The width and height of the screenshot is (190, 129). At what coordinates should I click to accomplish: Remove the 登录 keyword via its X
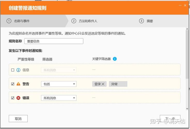103,84
